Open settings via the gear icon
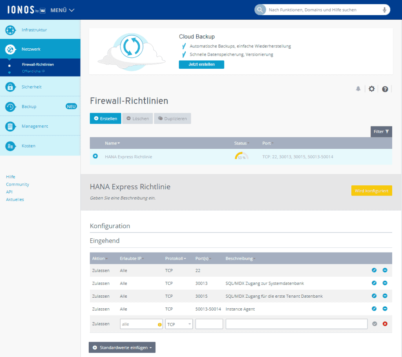The image size is (402, 357). click(371, 89)
